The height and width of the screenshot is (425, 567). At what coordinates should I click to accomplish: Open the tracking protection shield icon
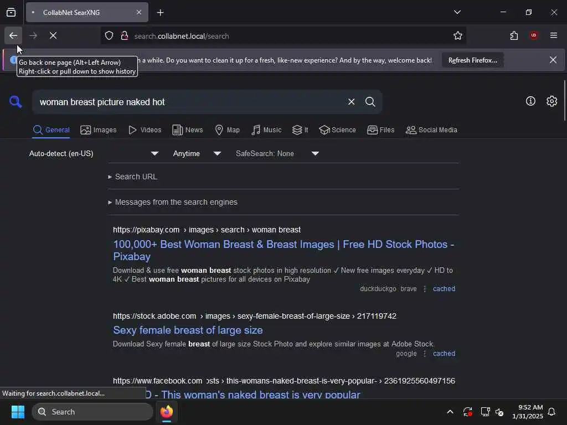pos(109,36)
